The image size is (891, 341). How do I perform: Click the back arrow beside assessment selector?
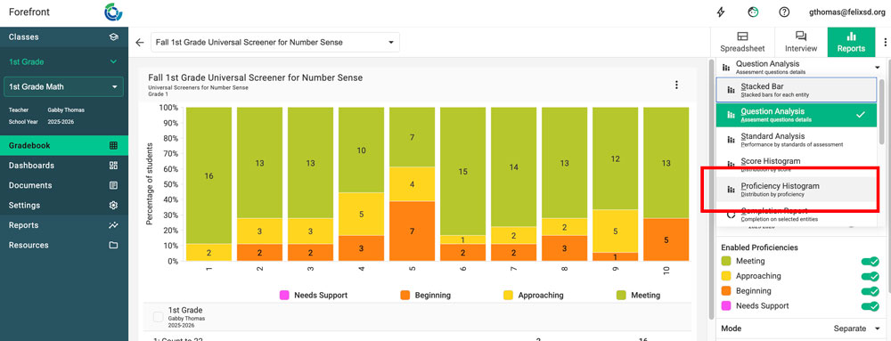pos(140,43)
